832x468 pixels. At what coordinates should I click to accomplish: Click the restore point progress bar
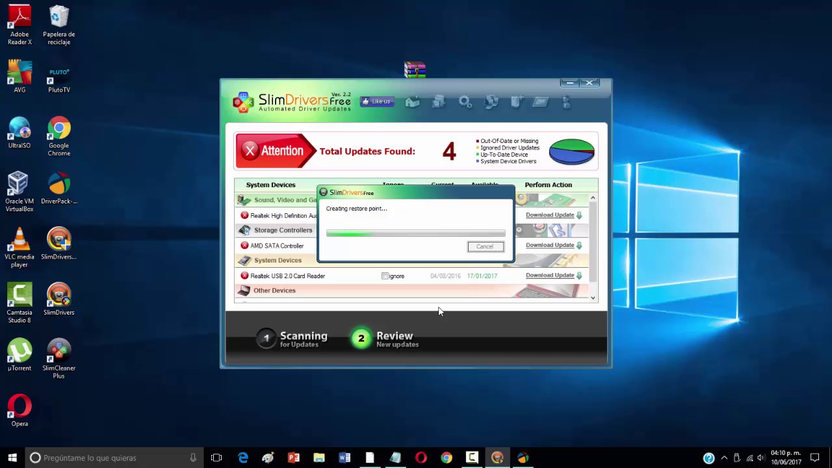pyautogui.click(x=415, y=233)
